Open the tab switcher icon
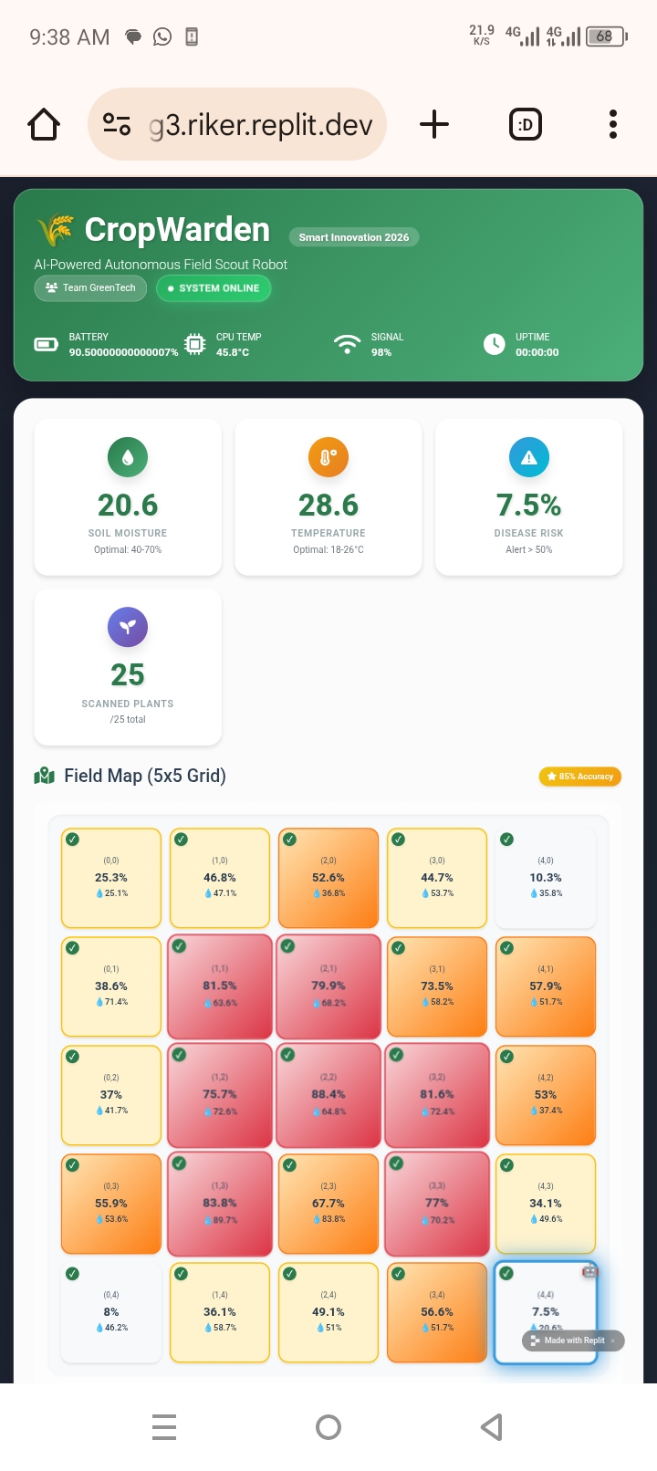 [525, 124]
